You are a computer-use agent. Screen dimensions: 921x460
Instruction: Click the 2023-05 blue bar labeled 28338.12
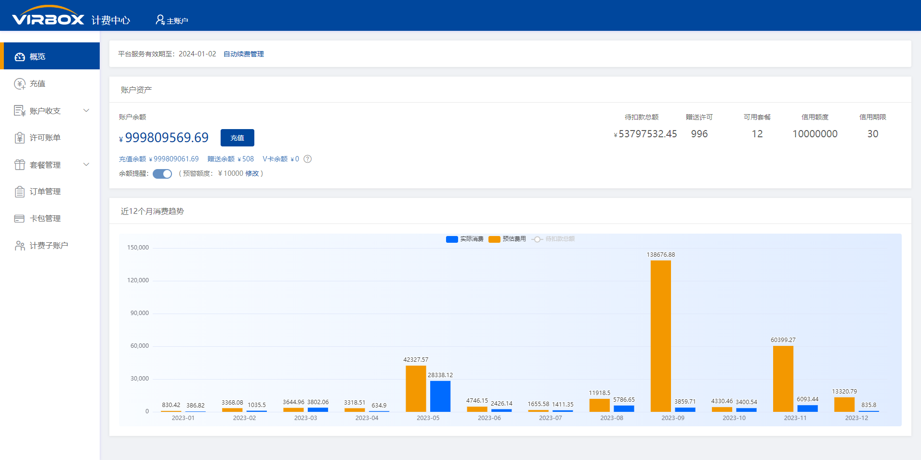pyautogui.click(x=440, y=396)
